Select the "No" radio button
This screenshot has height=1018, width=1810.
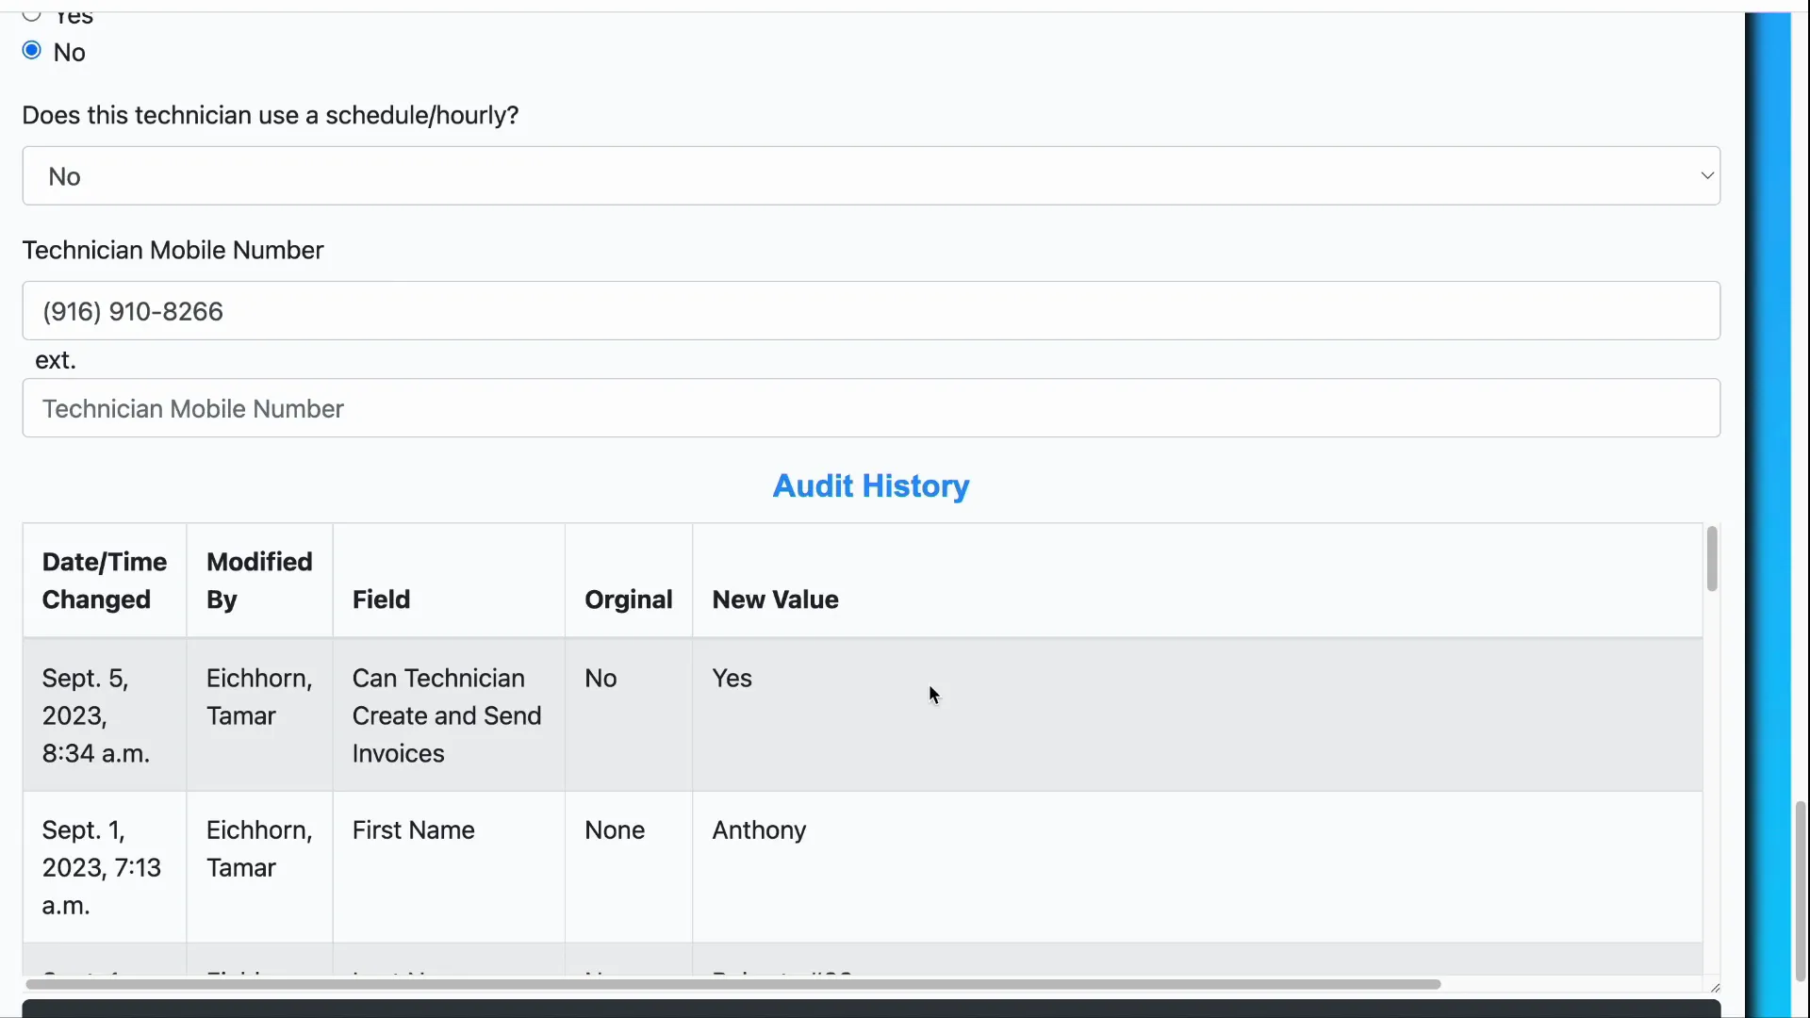31,49
